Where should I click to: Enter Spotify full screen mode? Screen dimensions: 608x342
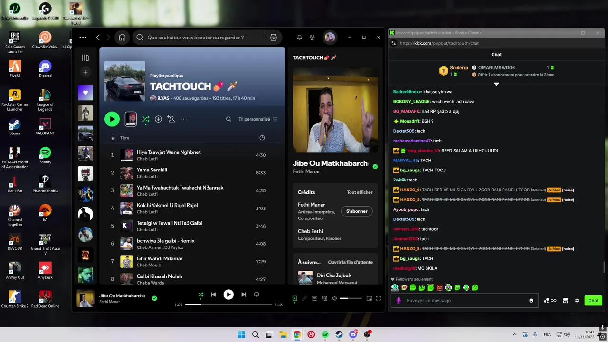[379, 298]
